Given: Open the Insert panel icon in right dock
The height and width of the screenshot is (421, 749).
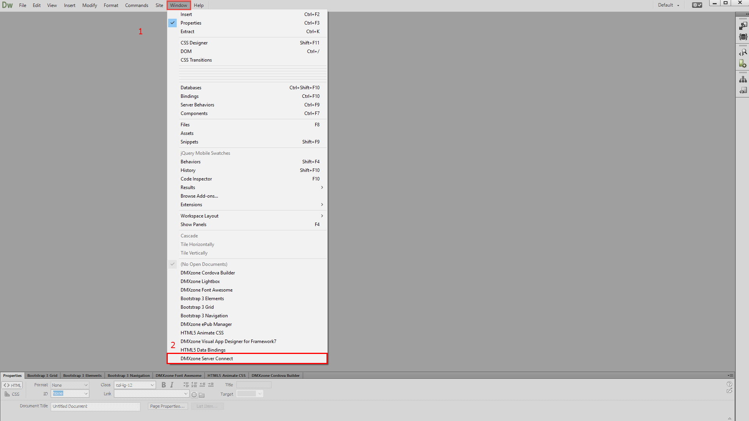Looking at the screenshot, I should (743, 26).
